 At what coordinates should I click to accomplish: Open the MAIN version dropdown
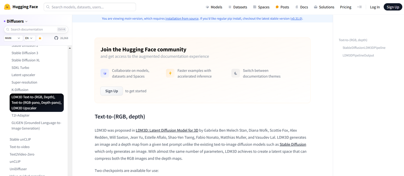pyautogui.click(x=12, y=38)
